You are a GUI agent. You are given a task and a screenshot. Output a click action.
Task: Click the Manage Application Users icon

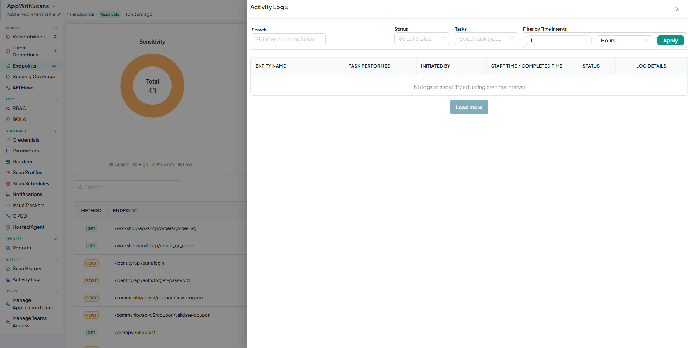[8, 304]
